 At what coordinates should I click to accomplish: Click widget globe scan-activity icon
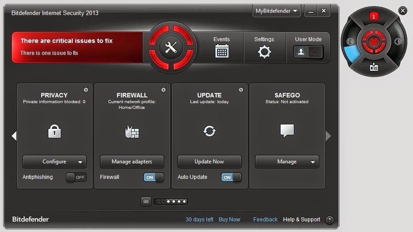(x=350, y=41)
